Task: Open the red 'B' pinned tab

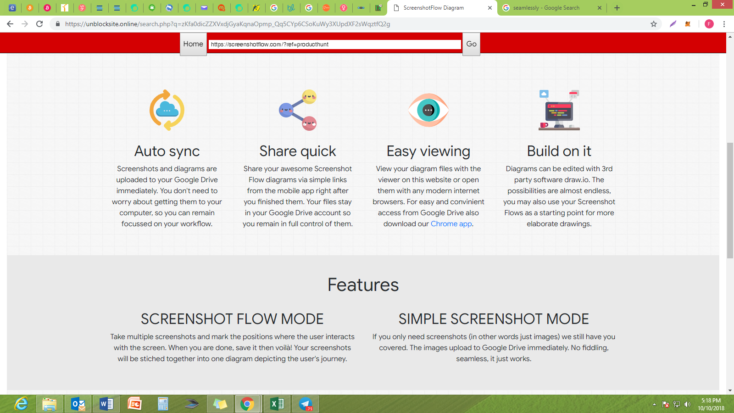Action: (x=47, y=8)
